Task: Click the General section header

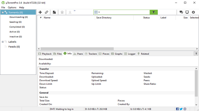Action: (x=44, y=93)
